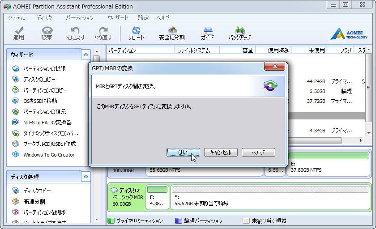Open NTFS to FAT32変換器 icon

(x=16, y=122)
